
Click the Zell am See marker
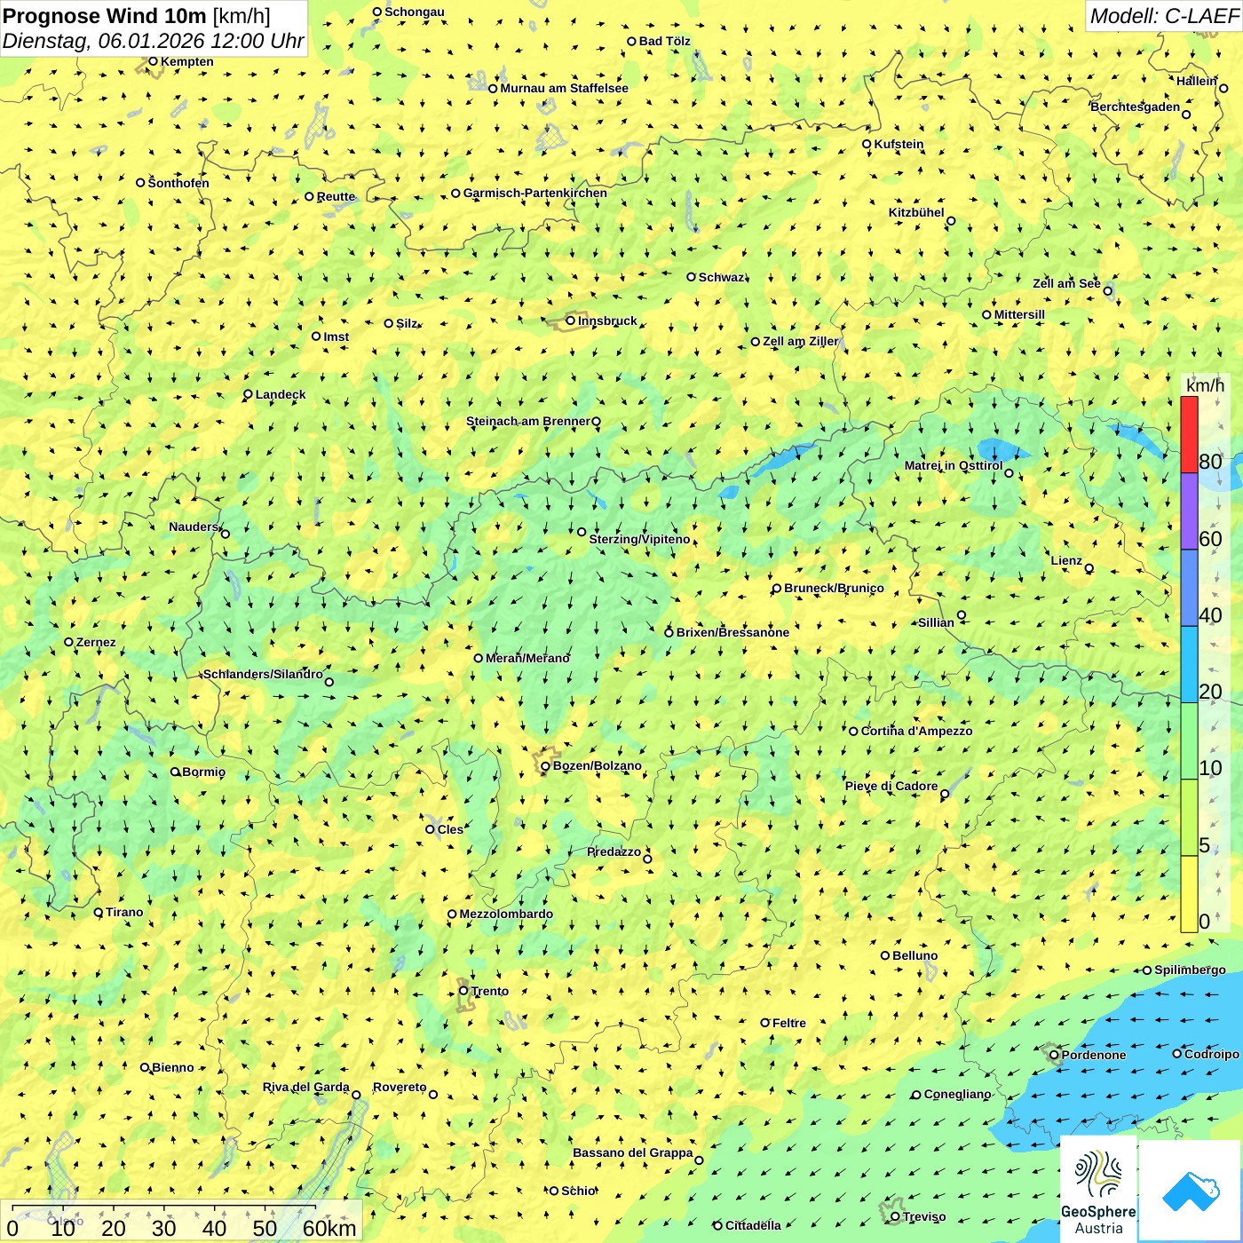[1107, 290]
